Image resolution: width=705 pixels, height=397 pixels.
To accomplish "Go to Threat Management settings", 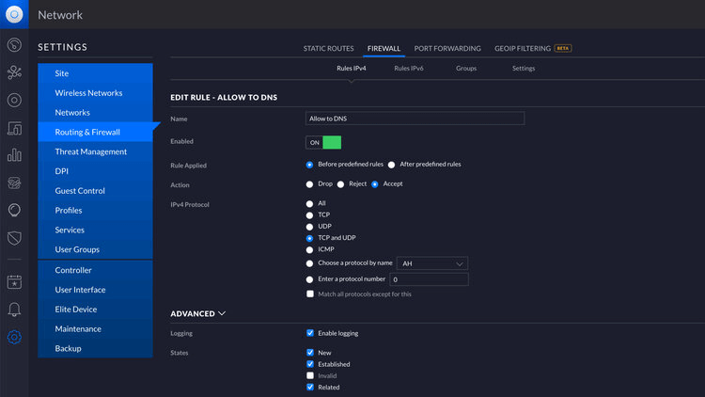I will pyautogui.click(x=90, y=151).
